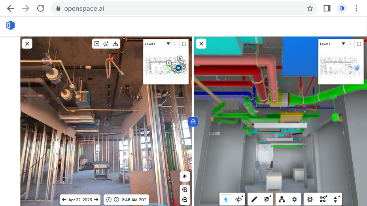Image resolution: width=367 pixels, height=206 pixels.
Task: Toggle the person walk mode button
Action: click(x=226, y=199)
